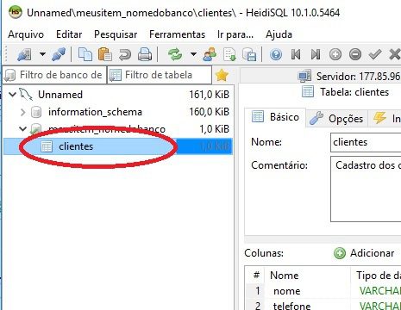Click the yellow favorites star icon
The image size is (401, 310).
pyautogui.click(x=222, y=75)
